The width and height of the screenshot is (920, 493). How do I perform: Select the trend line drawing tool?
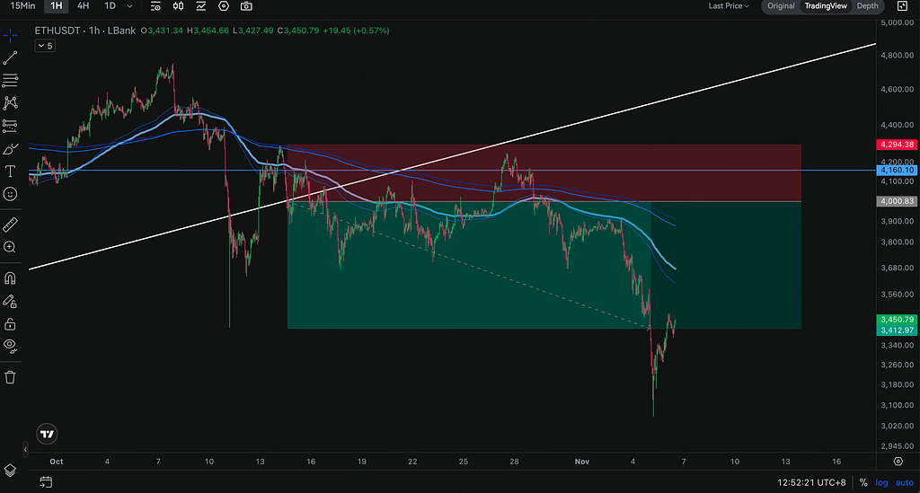(x=10, y=58)
